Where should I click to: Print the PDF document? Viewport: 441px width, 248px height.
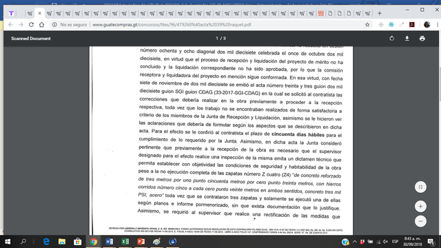click(422, 39)
